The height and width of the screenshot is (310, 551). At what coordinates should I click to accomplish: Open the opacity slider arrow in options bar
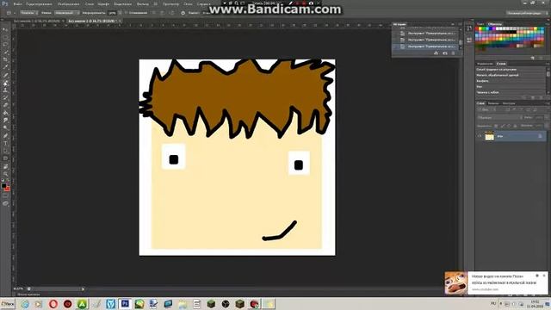[x=120, y=13]
